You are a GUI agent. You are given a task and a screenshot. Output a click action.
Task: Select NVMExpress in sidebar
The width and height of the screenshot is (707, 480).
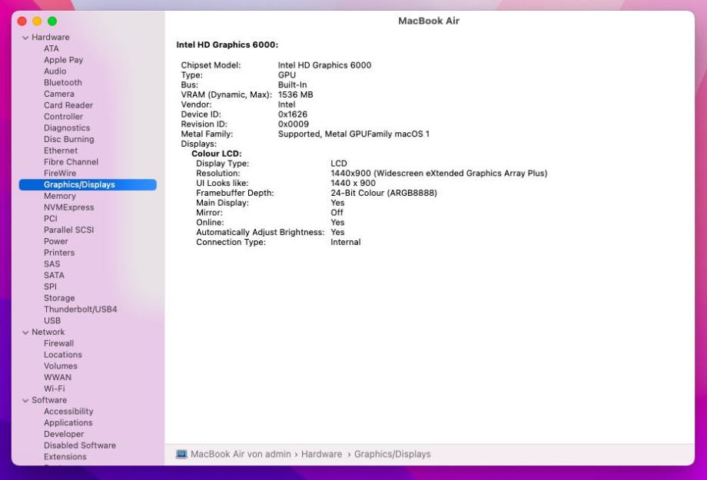click(x=69, y=207)
